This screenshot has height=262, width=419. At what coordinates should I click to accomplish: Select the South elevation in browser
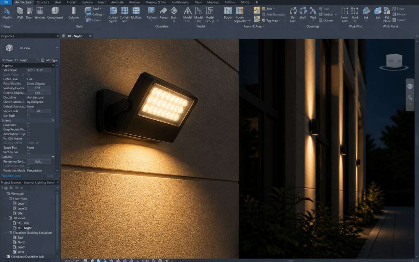21,247
